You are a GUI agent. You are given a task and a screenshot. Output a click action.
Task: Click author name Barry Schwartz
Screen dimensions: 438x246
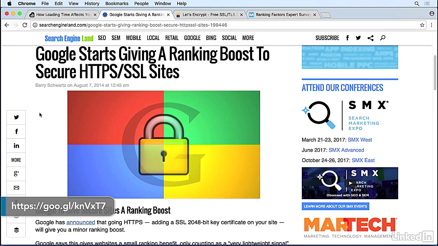51,85
